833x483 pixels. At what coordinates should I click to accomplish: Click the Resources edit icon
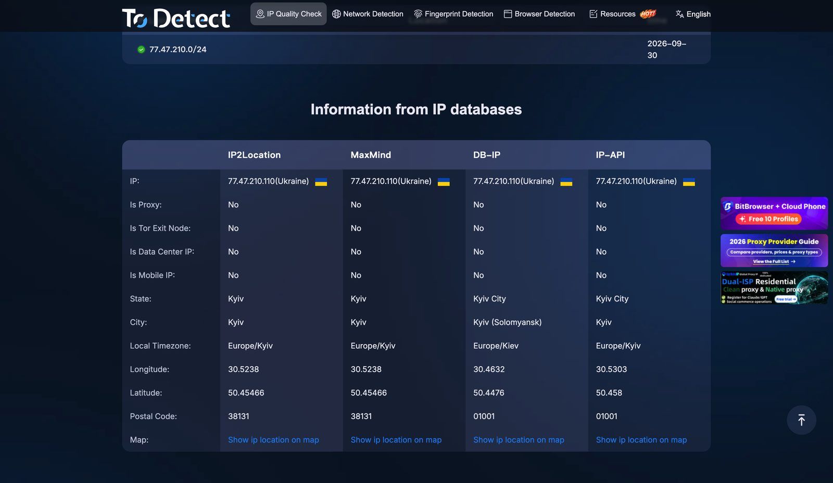(x=594, y=14)
